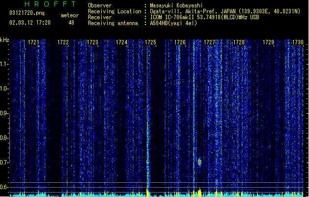The image size is (309, 197).
Task: Click the 1.1 kHz axis label
Action: [4, 64]
